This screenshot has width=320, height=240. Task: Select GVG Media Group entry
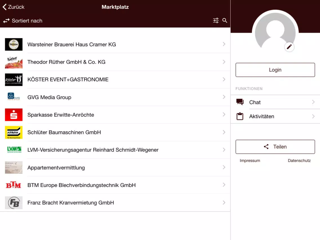(115, 97)
